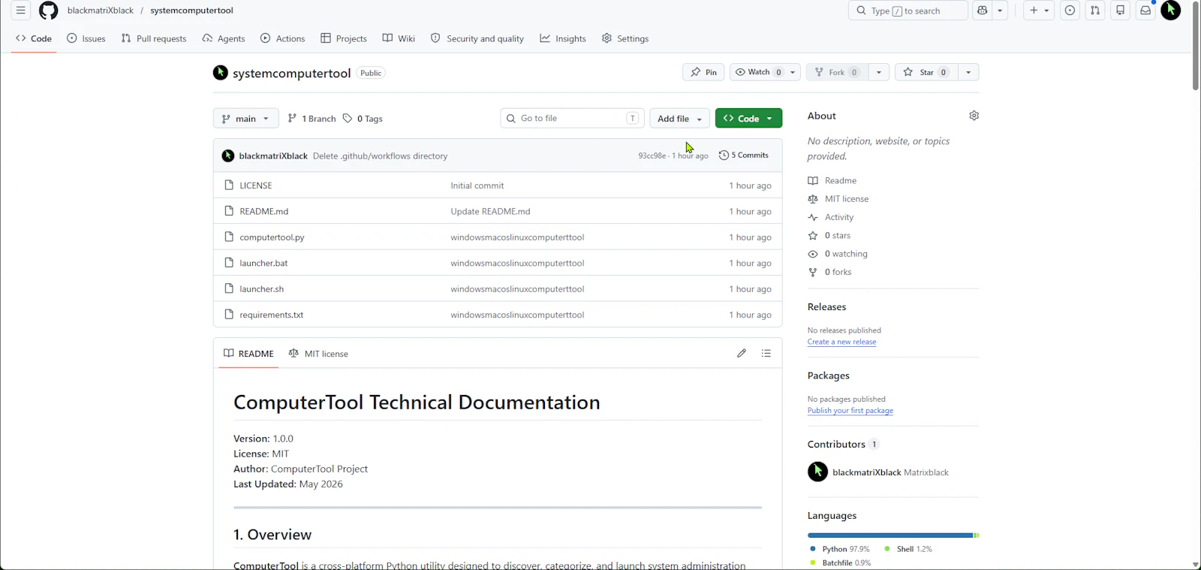The image size is (1201, 570).
Task: Switch to the Issues tab
Action: click(86, 38)
